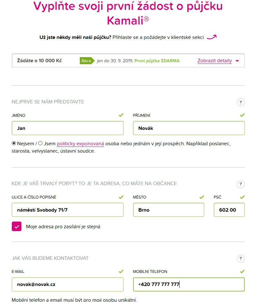Click into the Příjmení input field

tap(189, 128)
